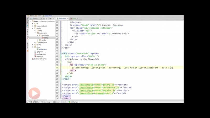Expand the routes folder

click(33, 45)
